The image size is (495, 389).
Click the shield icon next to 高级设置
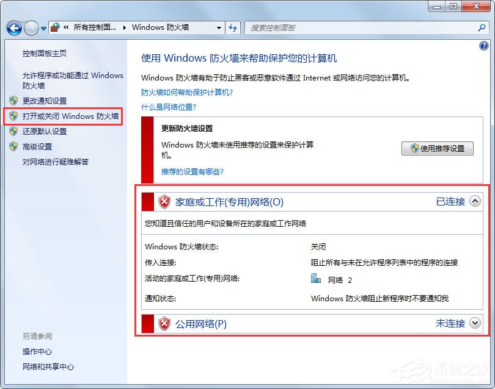coord(15,146)
